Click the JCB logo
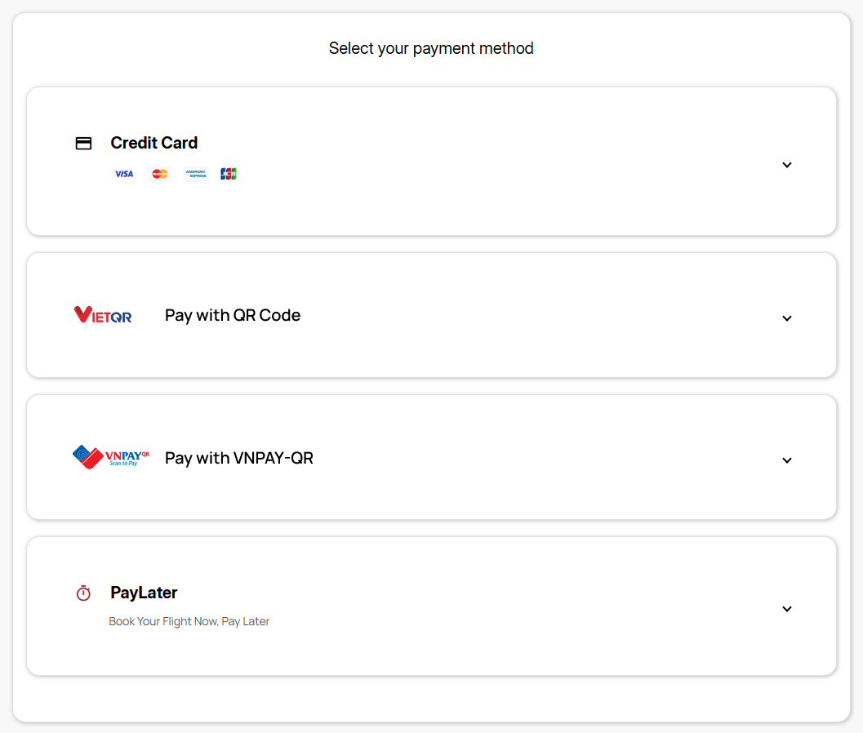Image resolution: width=863 pixels, height=733 pixels. pyautogui.click(x=229, y=174)
